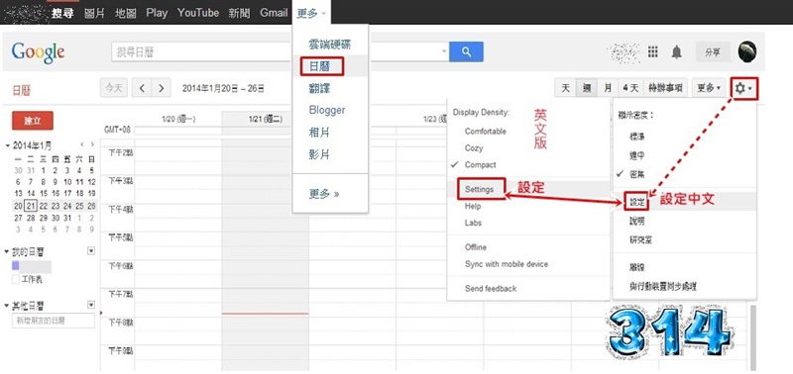Screen dimensions: 793x374
Task: Select Compact display density
Action: click(x=480, y=164)
